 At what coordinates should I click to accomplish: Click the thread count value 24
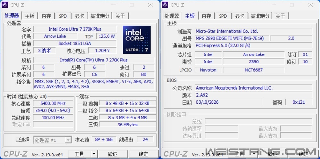coord(145,139)
